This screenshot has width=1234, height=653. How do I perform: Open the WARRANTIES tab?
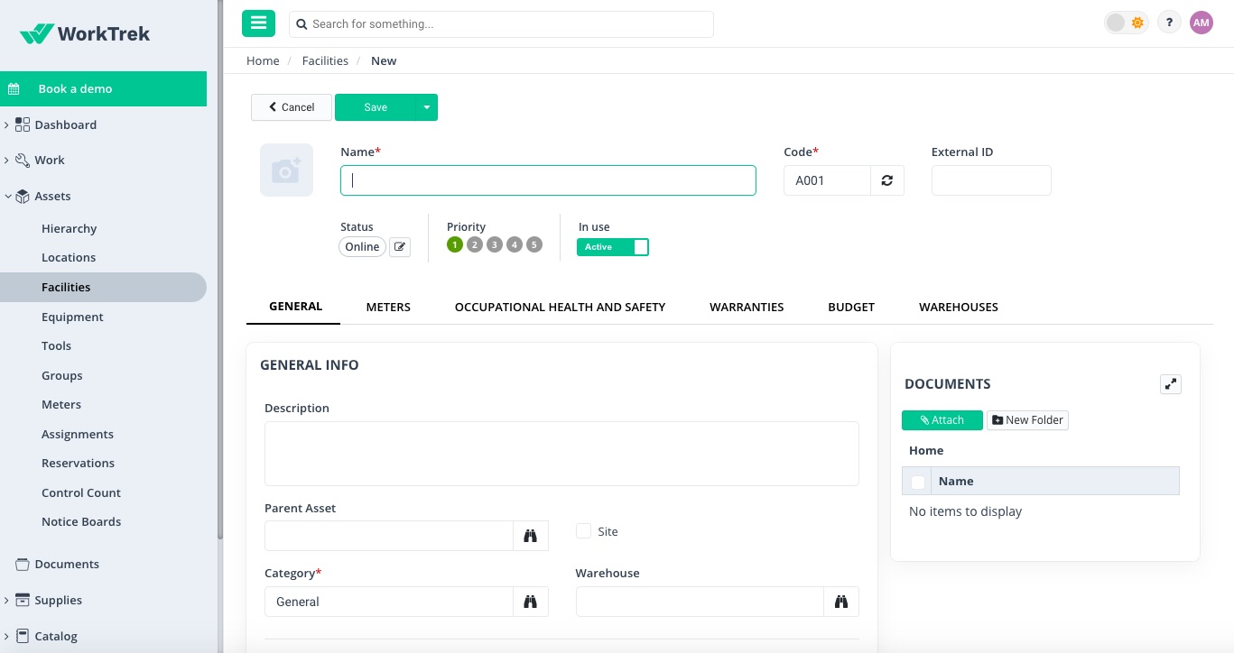click(746, 307)
